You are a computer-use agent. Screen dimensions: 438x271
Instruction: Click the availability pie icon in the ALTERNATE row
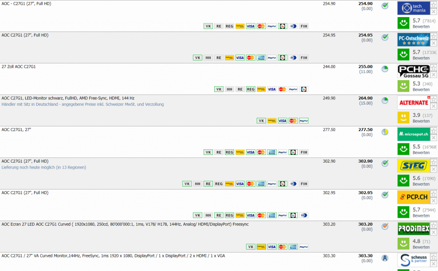pyautogui.click(x=385, y=100)
